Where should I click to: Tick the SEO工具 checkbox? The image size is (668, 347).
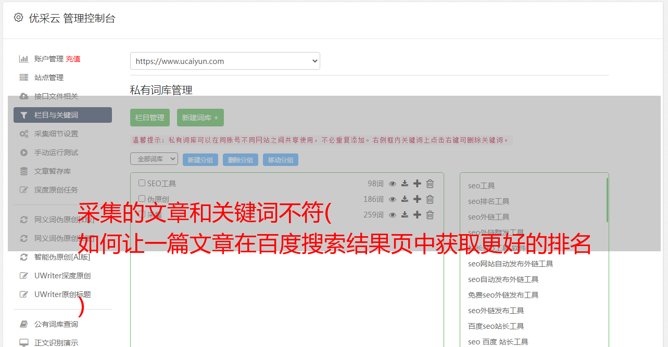point(142,183)
